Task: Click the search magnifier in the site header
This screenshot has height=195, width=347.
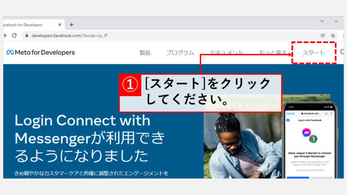Action: click(342, 52)
